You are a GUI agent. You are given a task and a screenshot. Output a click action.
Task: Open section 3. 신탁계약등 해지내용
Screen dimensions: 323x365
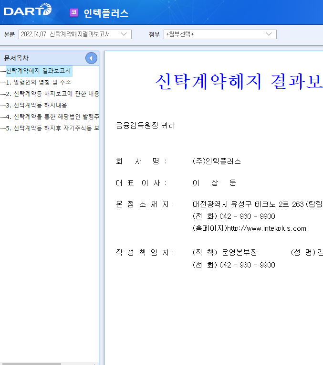tap(37, 105)
